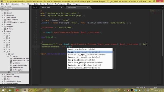The image size is (164, 92).
Task: Open the View menu
Action: point(29,4)
